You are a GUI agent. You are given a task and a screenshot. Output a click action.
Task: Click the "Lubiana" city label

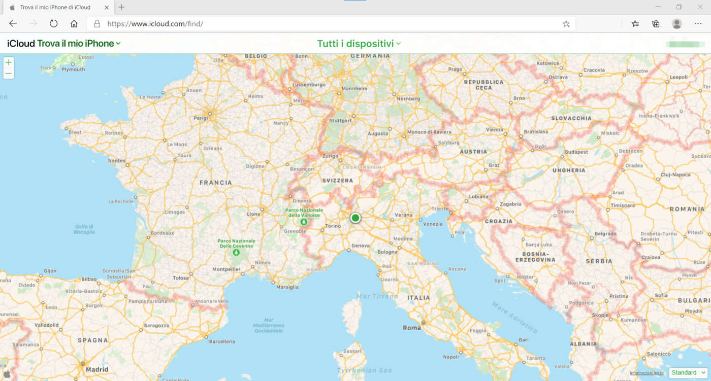(x=478, y=196)
